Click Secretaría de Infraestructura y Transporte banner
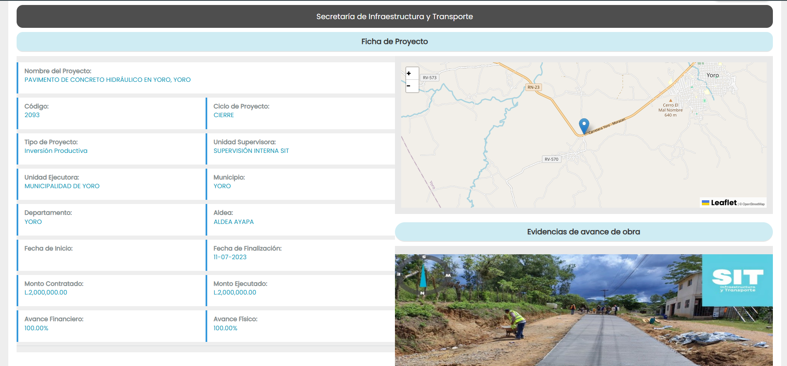The width and height of the screenshot is (787, 366). pos(394,17)
